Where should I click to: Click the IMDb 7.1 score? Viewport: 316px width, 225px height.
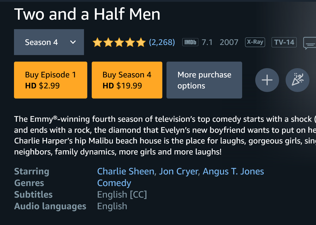(x=207, y=42)
